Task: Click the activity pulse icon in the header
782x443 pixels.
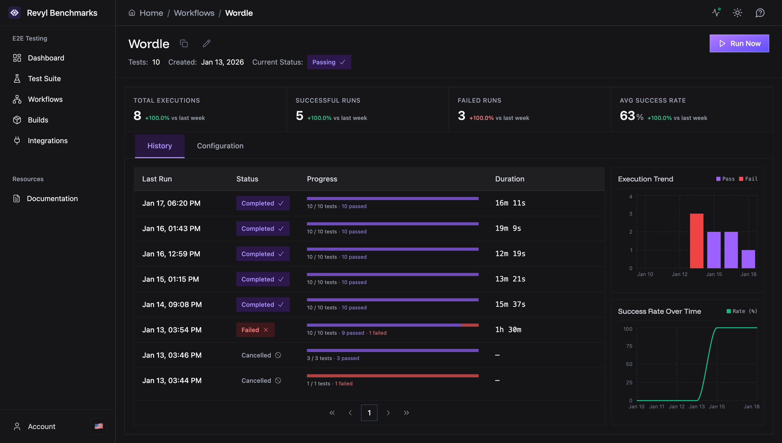Action: pos(716,13)
